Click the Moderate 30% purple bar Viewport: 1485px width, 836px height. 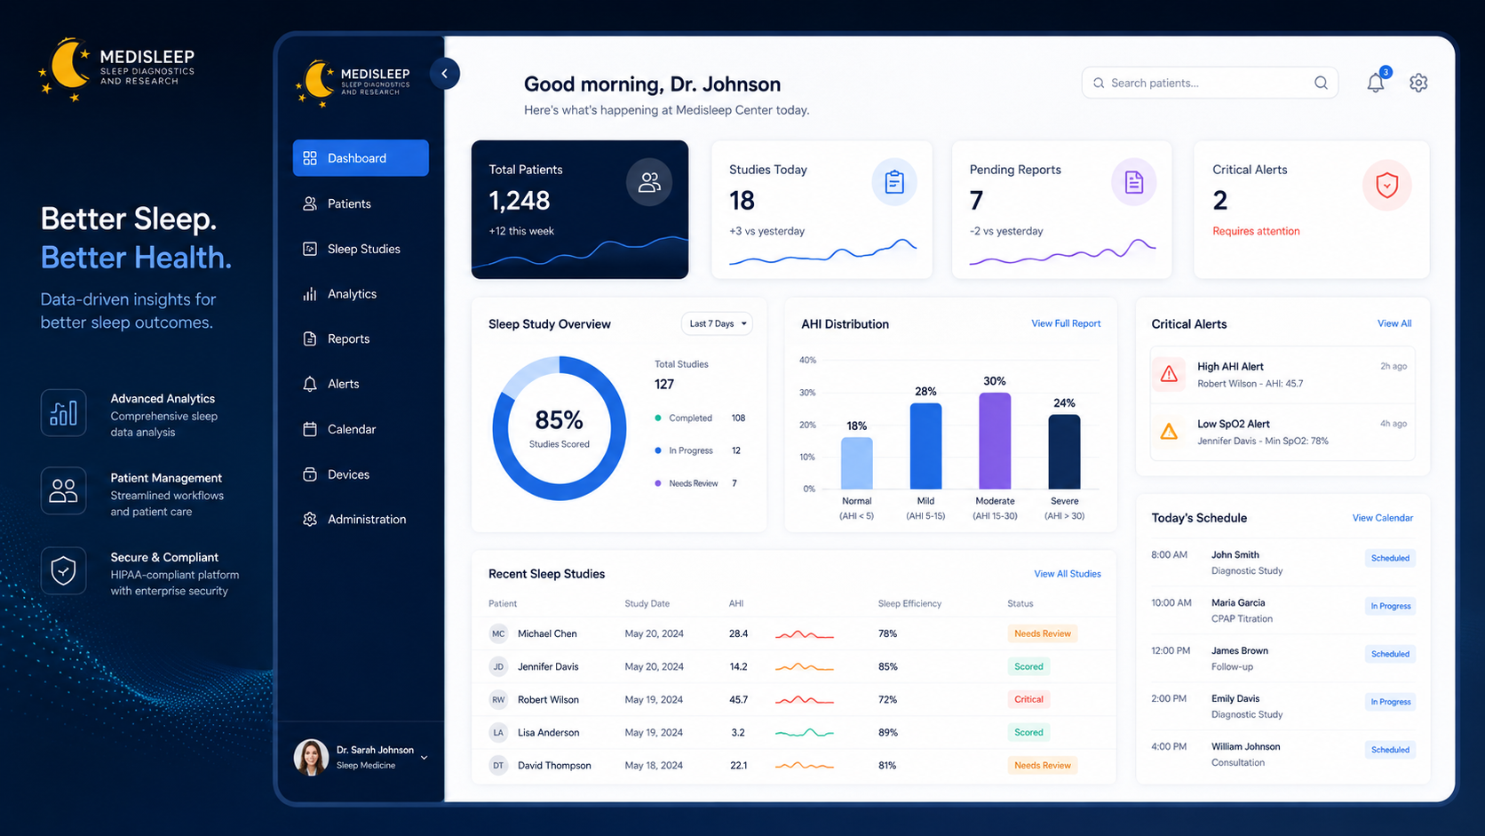[995, 441]
